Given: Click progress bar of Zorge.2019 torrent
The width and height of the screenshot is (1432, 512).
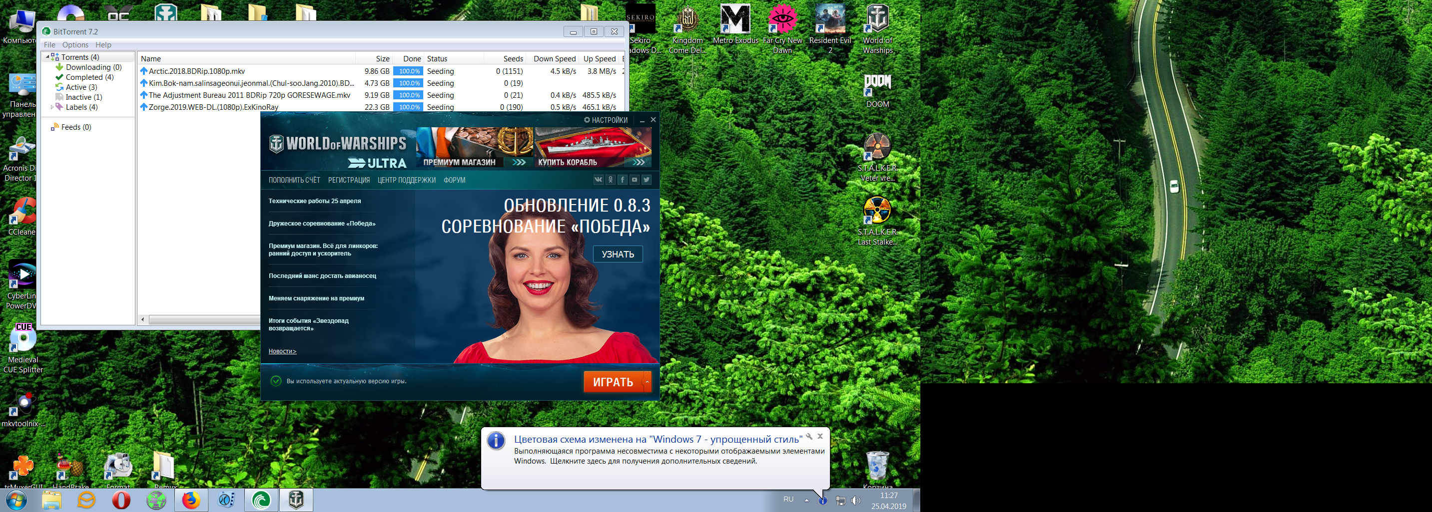Looking at the screenshot, I should point(408,107).
